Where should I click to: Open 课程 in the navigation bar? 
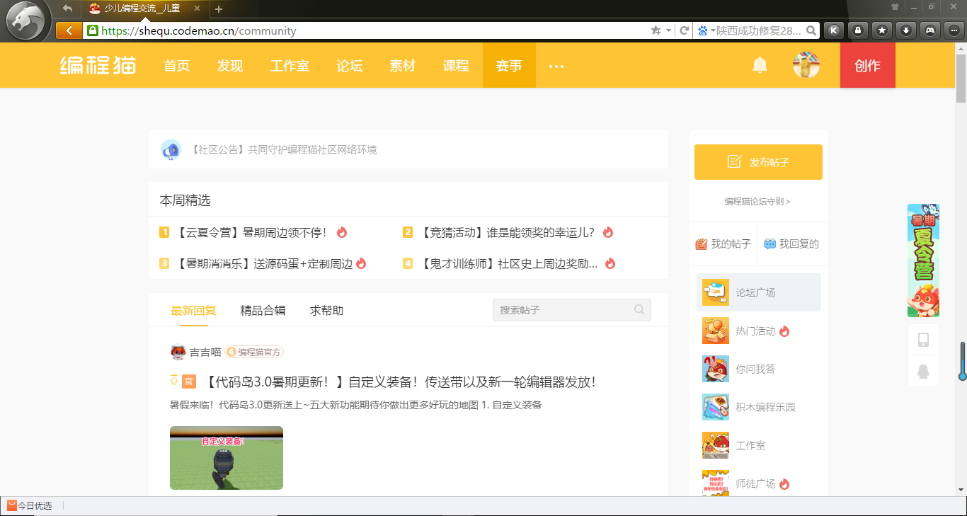coord(456,66)
